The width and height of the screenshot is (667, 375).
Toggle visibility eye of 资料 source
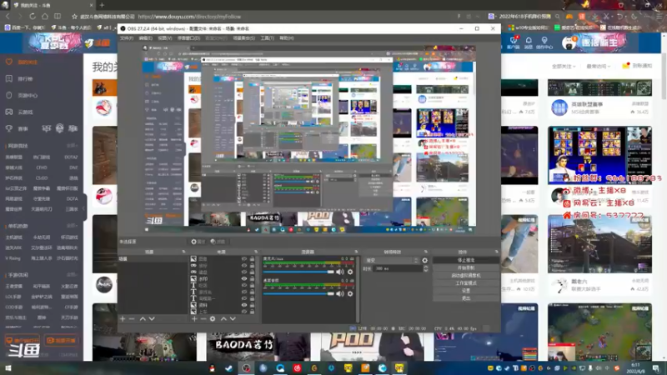[244, 305]
